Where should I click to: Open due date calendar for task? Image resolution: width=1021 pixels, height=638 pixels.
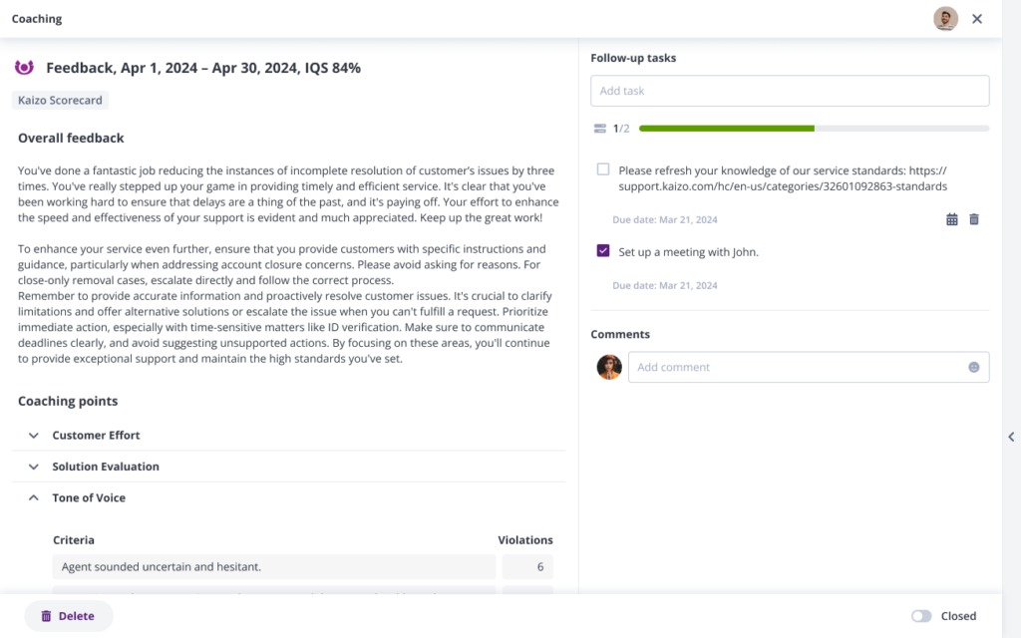951,219
